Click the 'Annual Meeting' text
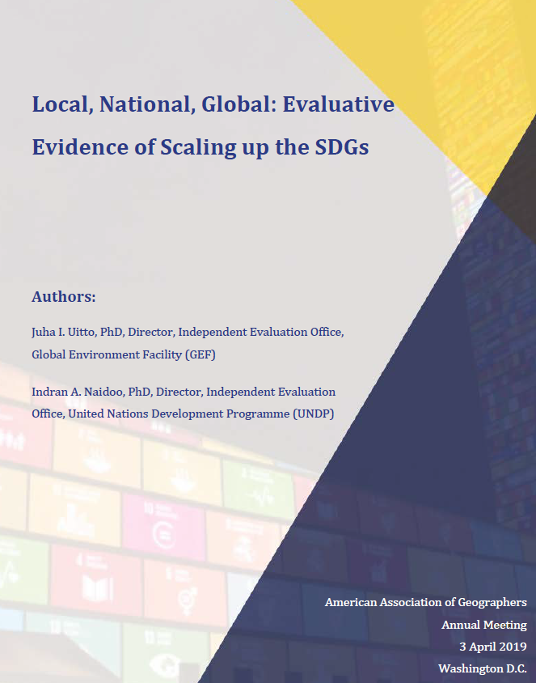536x683 pixels. tap(484, 625)
